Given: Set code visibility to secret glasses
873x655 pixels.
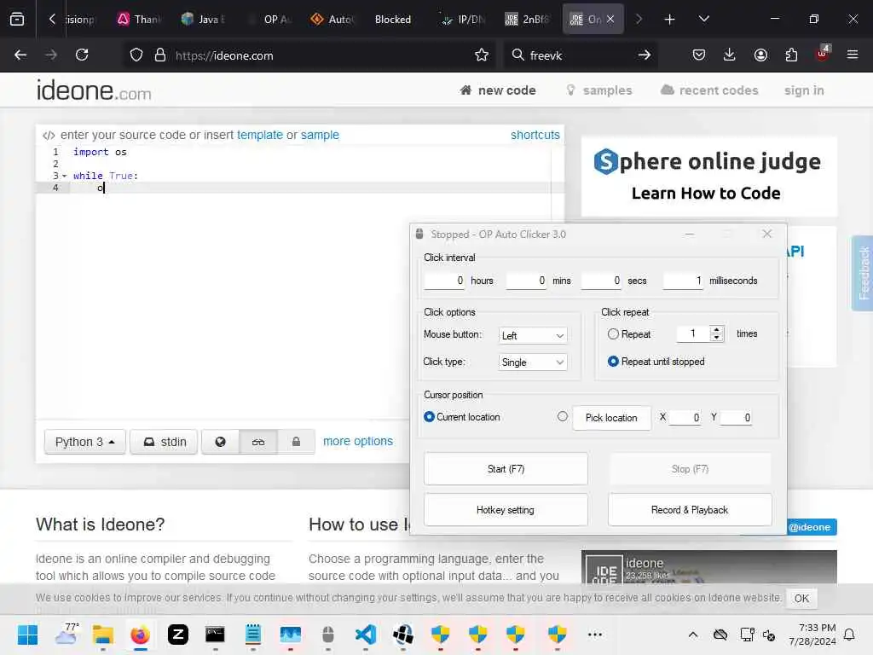Looking at the screenshot, I should (x=258, y=442).
